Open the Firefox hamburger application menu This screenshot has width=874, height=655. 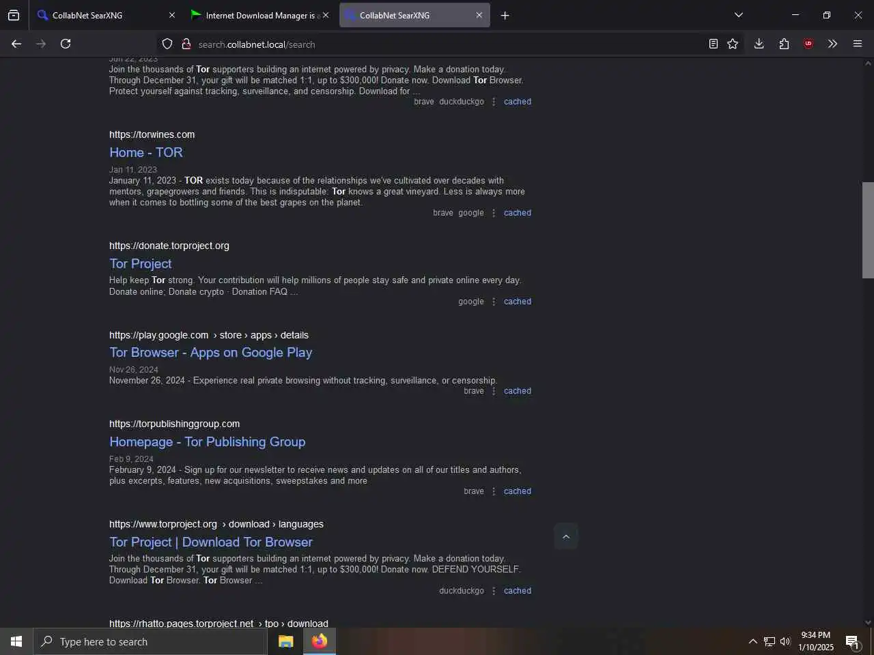858,44
